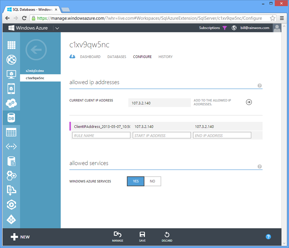Click the browser address bar URL
Image resolution: width=289 pixels, height=248 pixels.
[x=149, y=18]
